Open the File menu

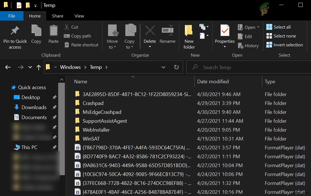[x=12, y=16]
